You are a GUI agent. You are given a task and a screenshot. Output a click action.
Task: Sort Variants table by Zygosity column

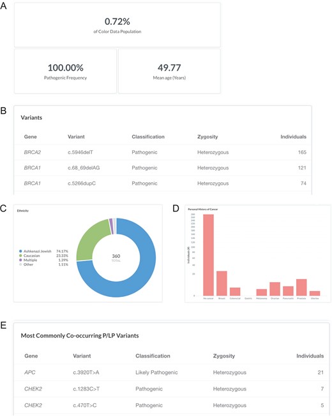pyautogui.click(x=207, y=136)
